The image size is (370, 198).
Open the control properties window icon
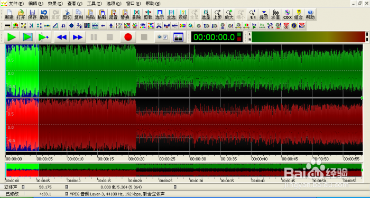(179, 37)
